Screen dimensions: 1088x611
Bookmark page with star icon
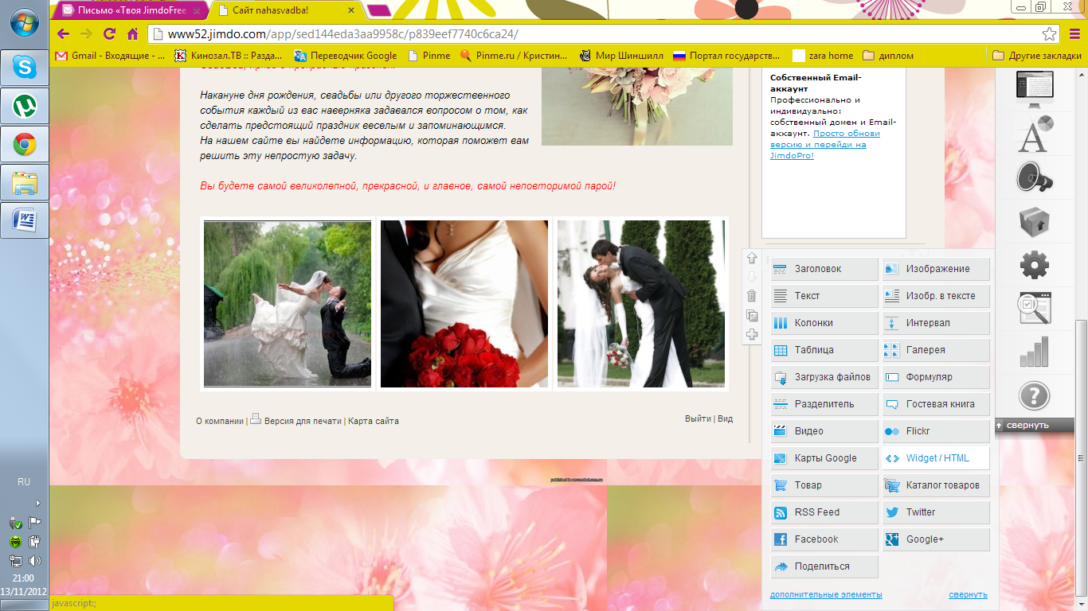point(1050,34)
